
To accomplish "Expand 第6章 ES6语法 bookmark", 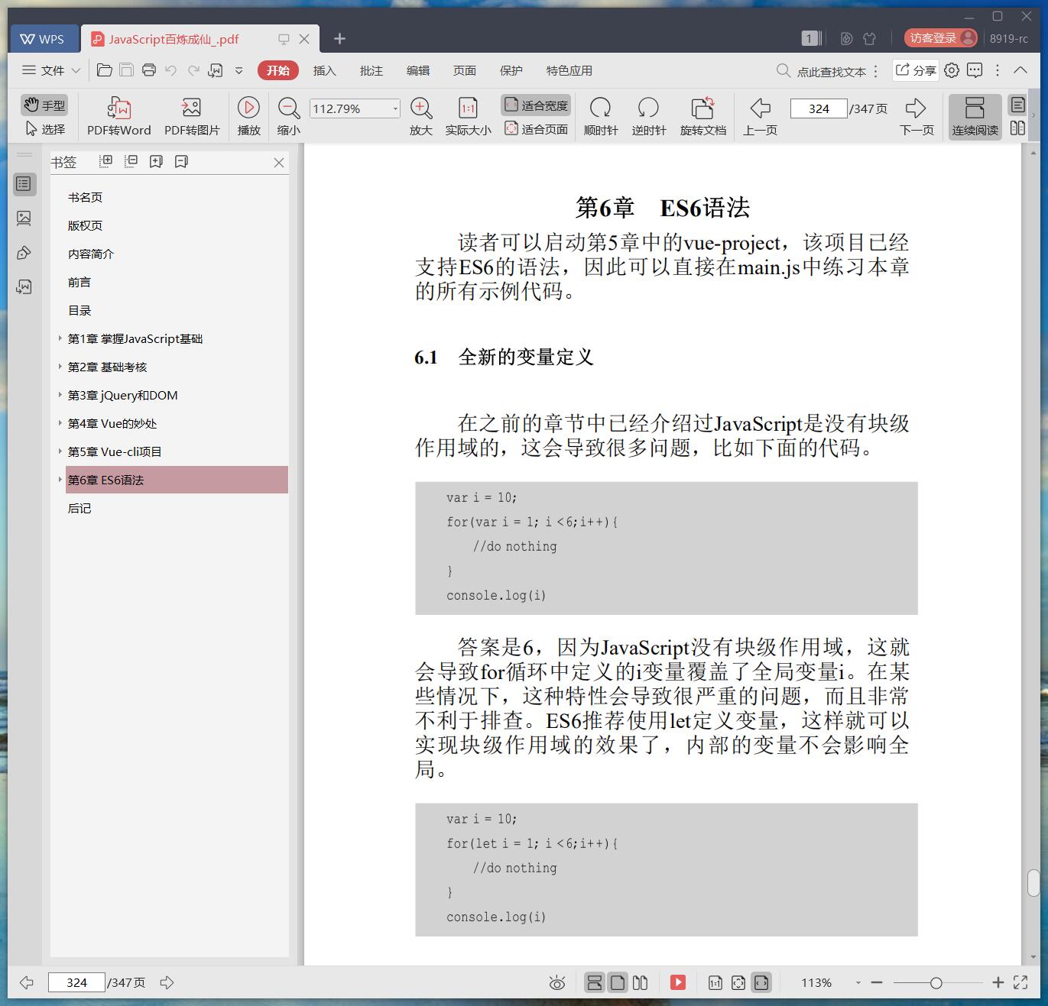I will pyautogui.click(x=60, y=479).
